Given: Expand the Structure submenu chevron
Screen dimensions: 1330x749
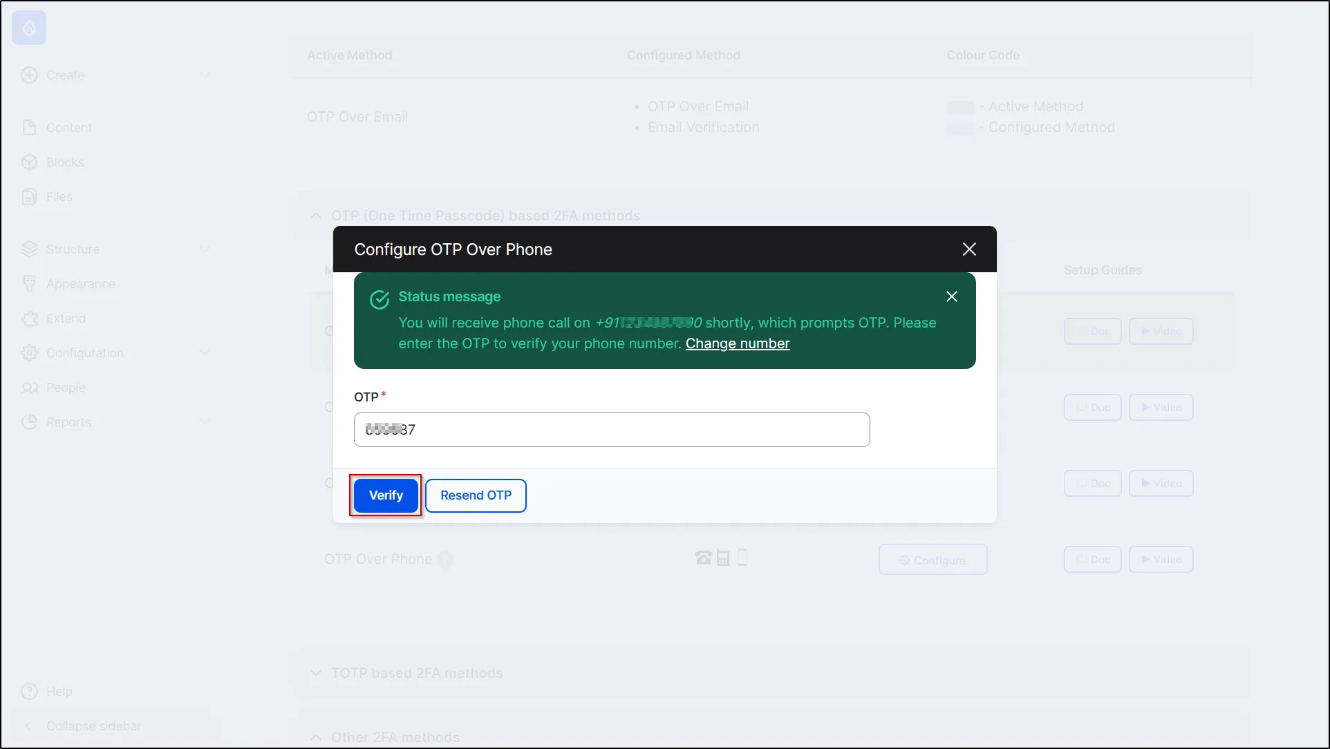Looking at the screenshot, I should tap(205, 249).
